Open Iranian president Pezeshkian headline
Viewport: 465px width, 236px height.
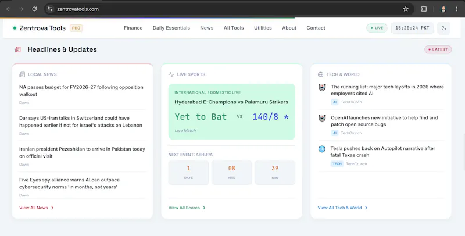click(x=82, y=152)
